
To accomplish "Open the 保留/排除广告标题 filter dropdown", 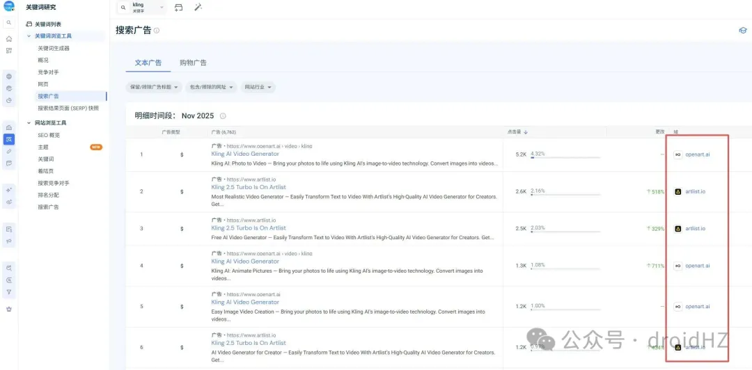I will tap(153, 87).
